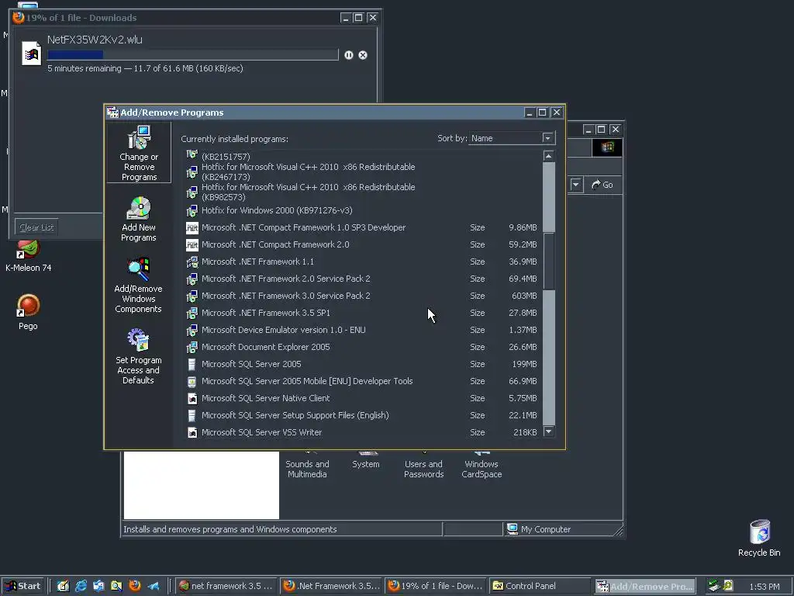
Task: Expand the Control Panel address bar dropdown
Action: (576, 185)
